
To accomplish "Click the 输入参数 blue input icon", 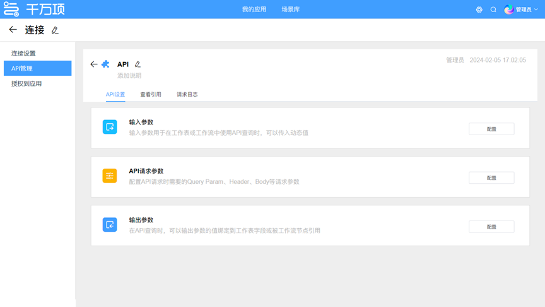I will point(110,127).
